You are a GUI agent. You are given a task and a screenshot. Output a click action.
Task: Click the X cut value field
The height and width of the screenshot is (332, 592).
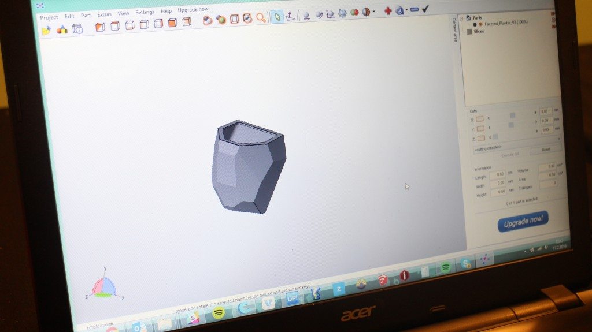point(546,111)
